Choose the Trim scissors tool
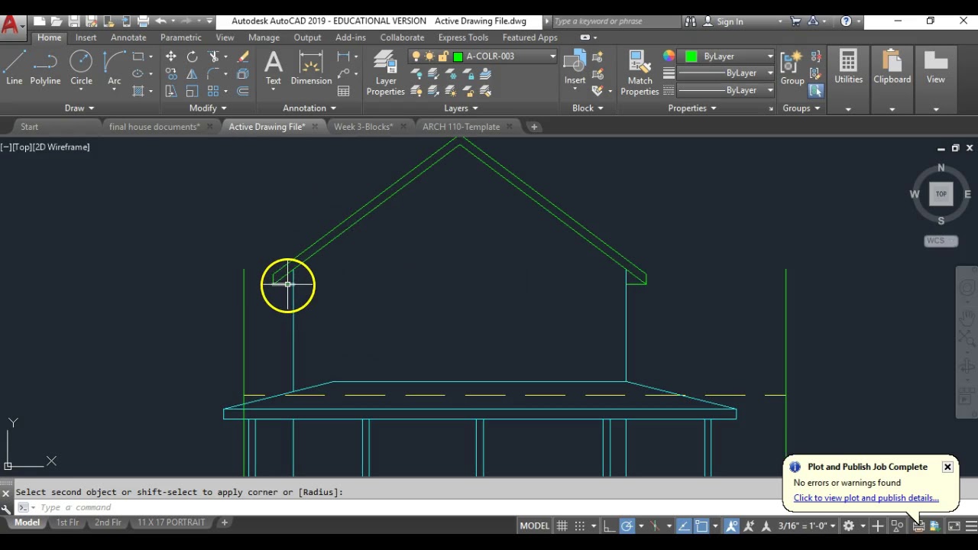The width and height of the screenshot is (978, 550). (x=214, y=57)
